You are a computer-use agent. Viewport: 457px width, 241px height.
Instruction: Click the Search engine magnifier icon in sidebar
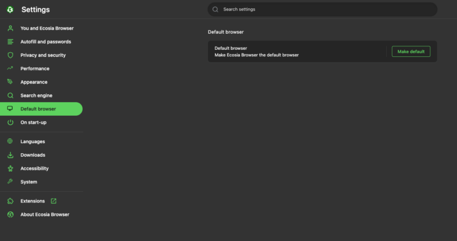(x=10, y=96)
